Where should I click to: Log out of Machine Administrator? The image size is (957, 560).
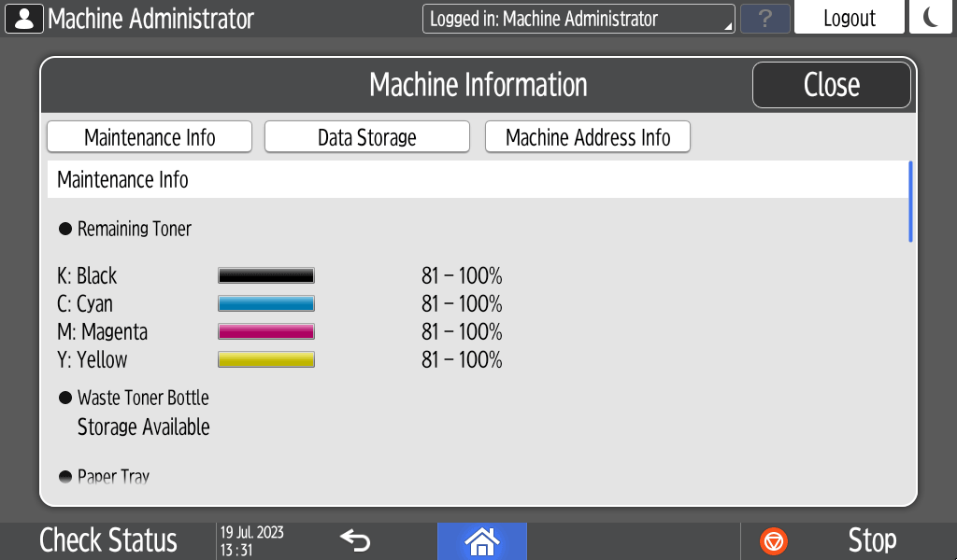point(849,19)
